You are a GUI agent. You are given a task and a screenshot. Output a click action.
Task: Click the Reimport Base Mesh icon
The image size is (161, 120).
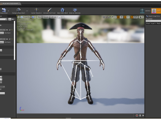point(18,10)
